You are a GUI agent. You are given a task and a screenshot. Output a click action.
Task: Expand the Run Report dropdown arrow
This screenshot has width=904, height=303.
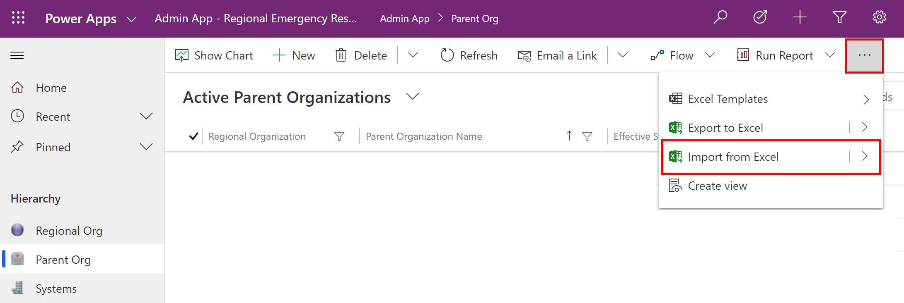[829, 55]
